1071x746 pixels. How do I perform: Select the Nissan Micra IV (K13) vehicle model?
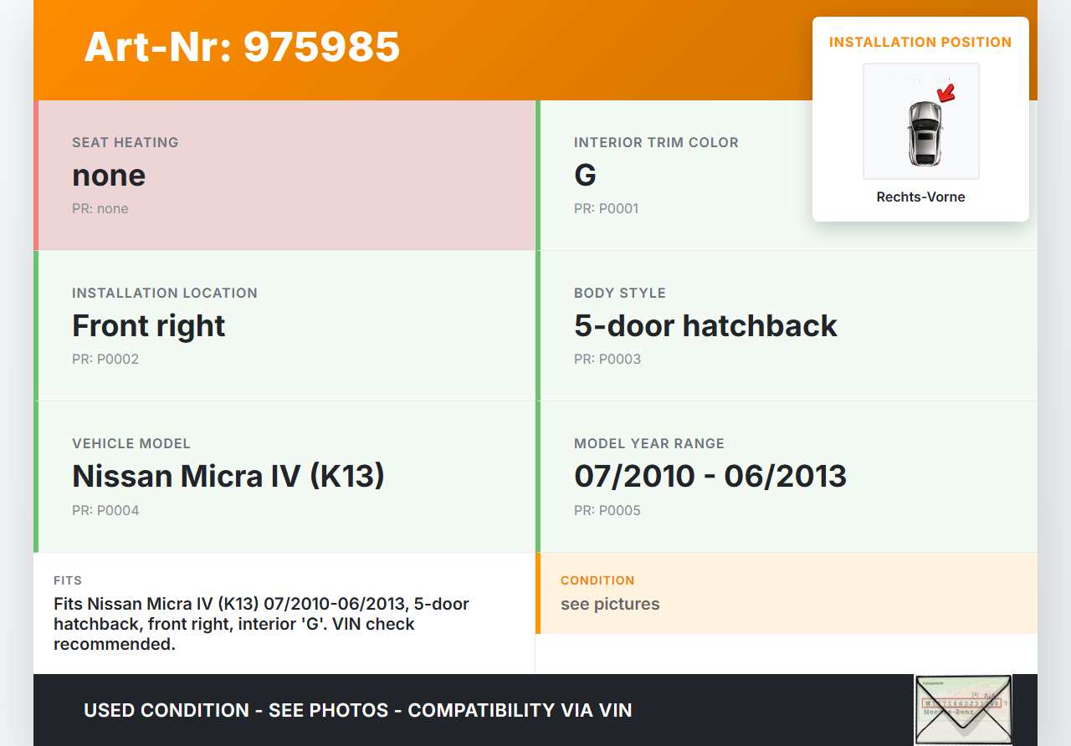(228, 476)
